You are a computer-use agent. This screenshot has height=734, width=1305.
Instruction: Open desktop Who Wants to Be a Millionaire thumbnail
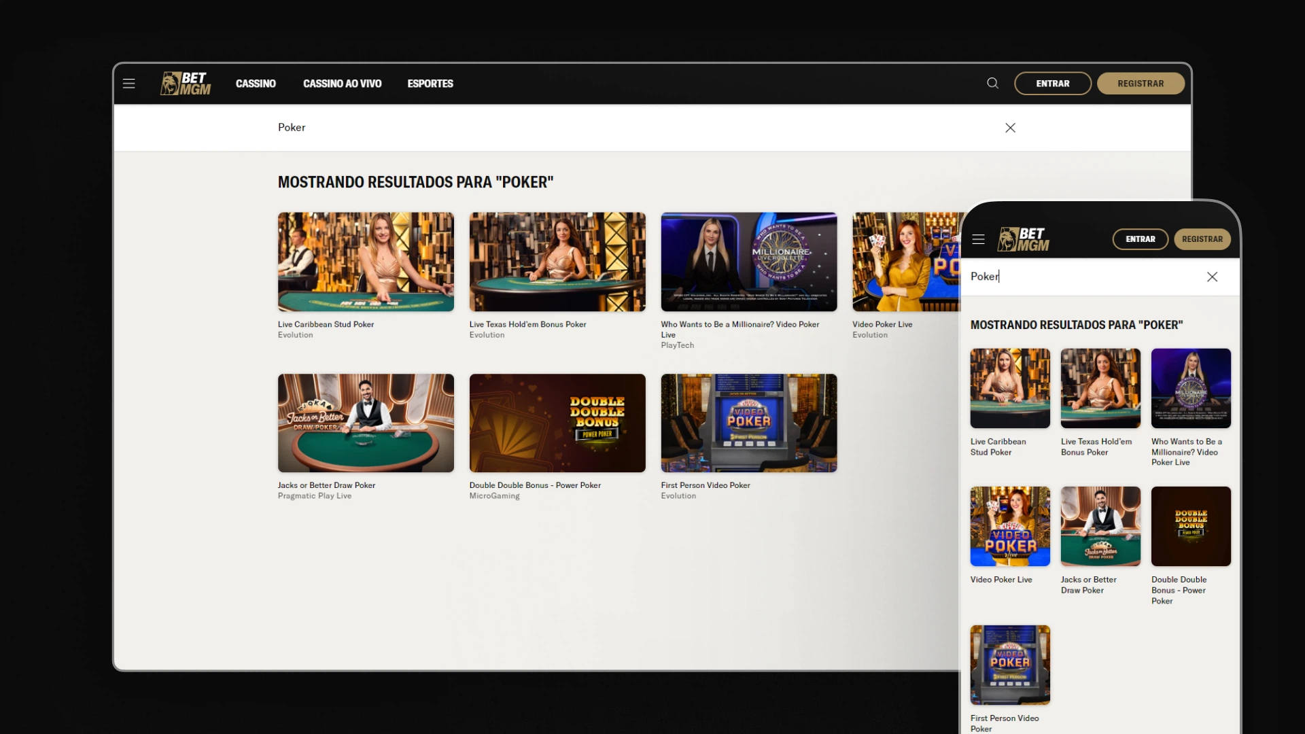tap(749, 262)
